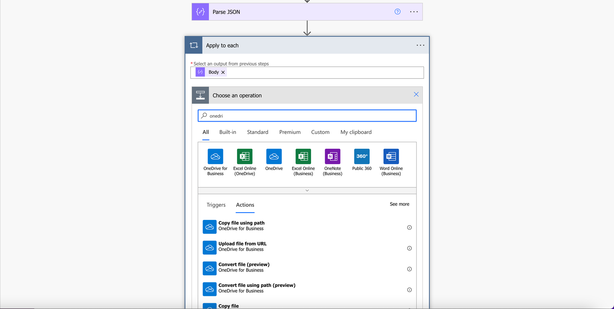Show info for Upload file from URL
Screen dimensions: 614x309
click(409, 248)
